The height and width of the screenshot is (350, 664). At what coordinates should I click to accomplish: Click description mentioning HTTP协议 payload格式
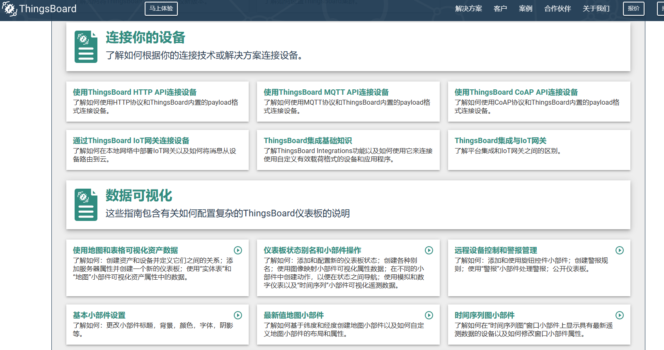pyautogui.click(x=155, y=107)
